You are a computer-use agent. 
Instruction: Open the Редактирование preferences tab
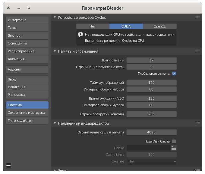click(27, 51)
